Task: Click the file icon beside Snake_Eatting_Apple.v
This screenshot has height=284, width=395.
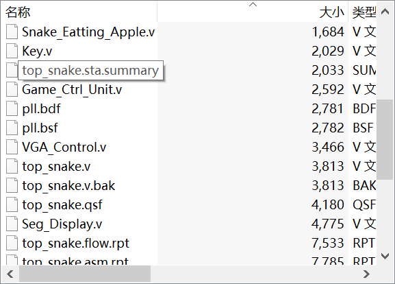Action: pos(12,32)
